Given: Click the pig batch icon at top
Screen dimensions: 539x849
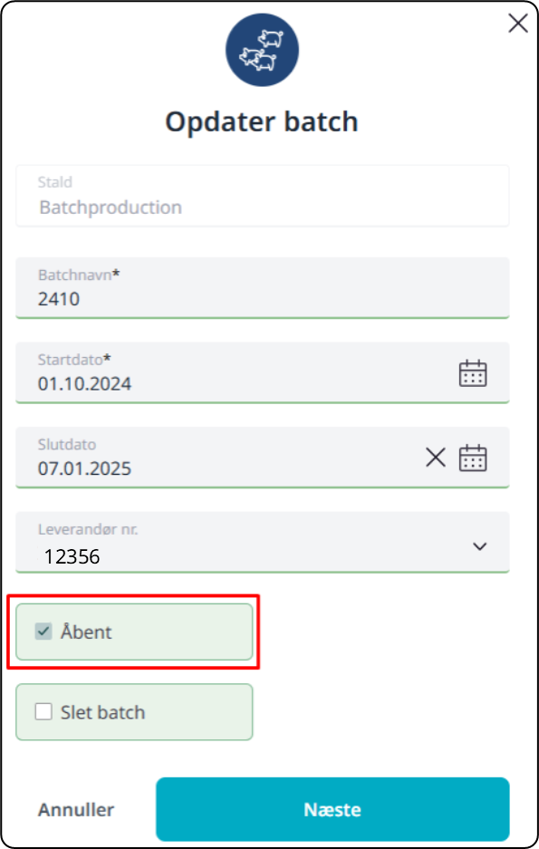Looking at the screenshot, I should [262, 50].
